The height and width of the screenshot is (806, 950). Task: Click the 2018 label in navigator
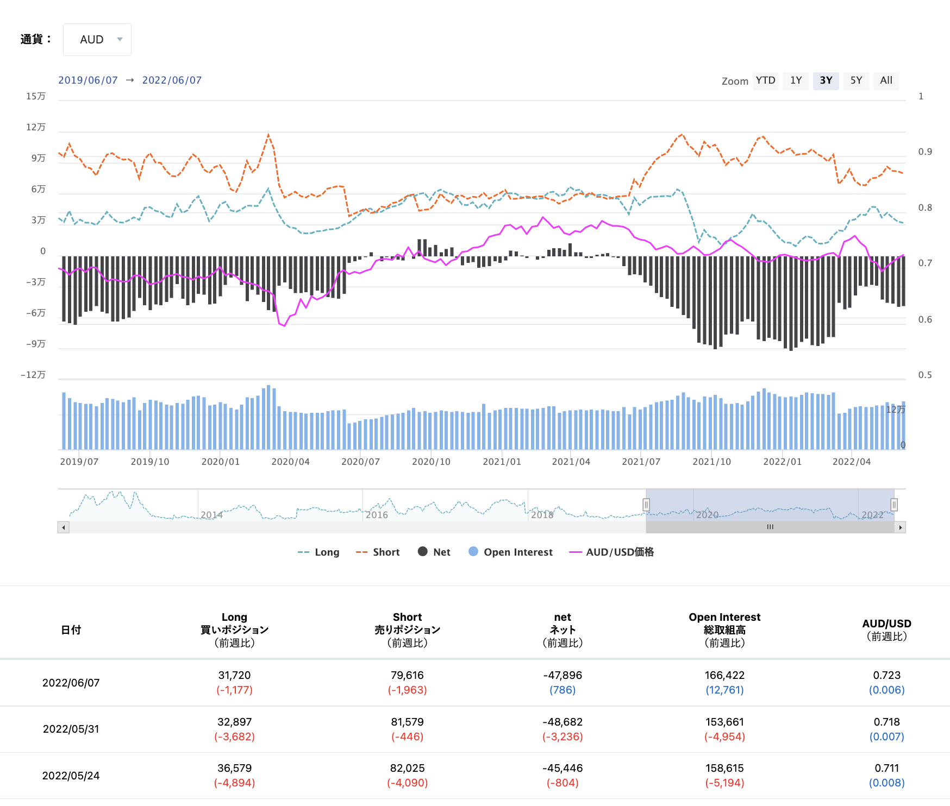click(x=542, y=515)
